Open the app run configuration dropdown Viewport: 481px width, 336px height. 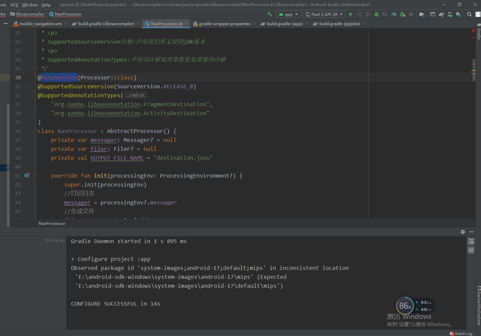288,14
